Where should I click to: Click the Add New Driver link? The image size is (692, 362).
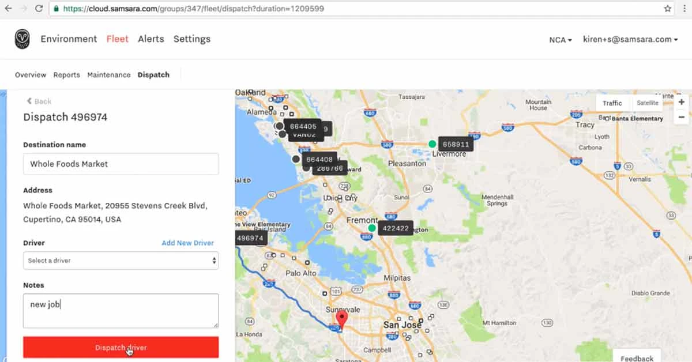[187, 243]
